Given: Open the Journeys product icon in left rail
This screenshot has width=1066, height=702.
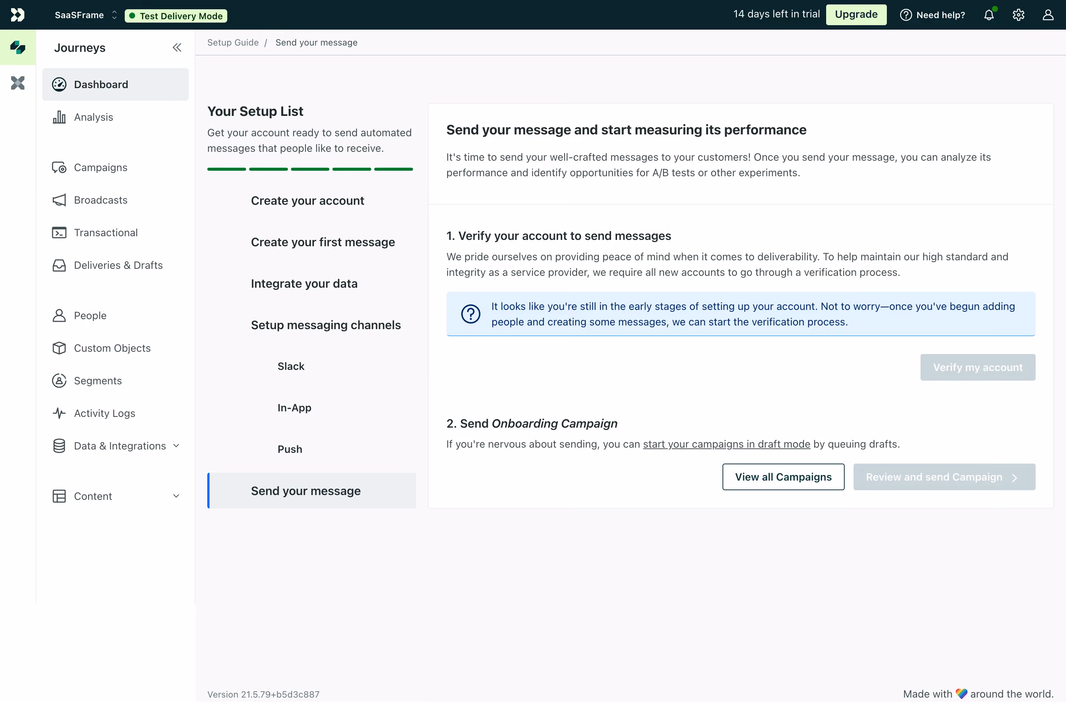Looking at the screenshot, I should [17, 47].
